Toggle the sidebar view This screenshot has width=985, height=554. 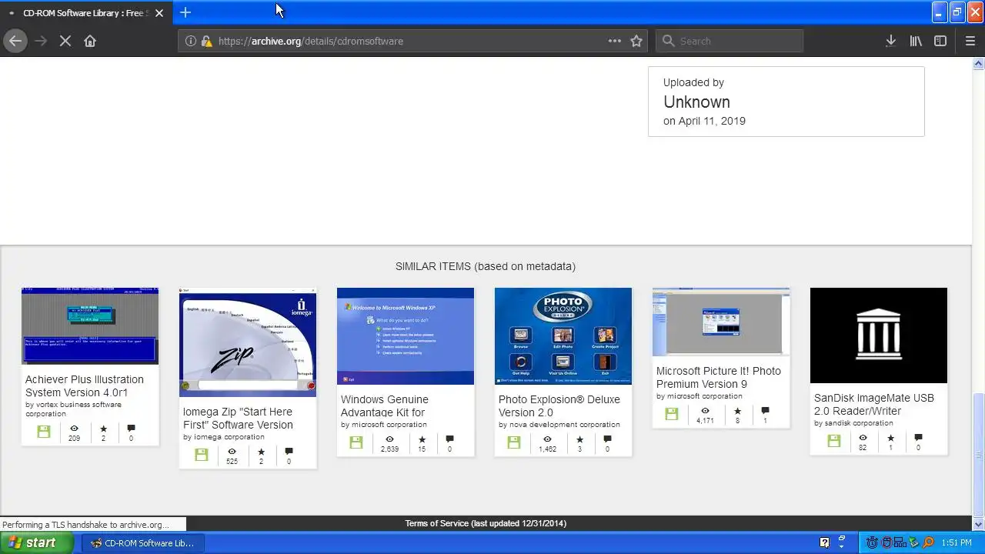(x=940, y=41)
